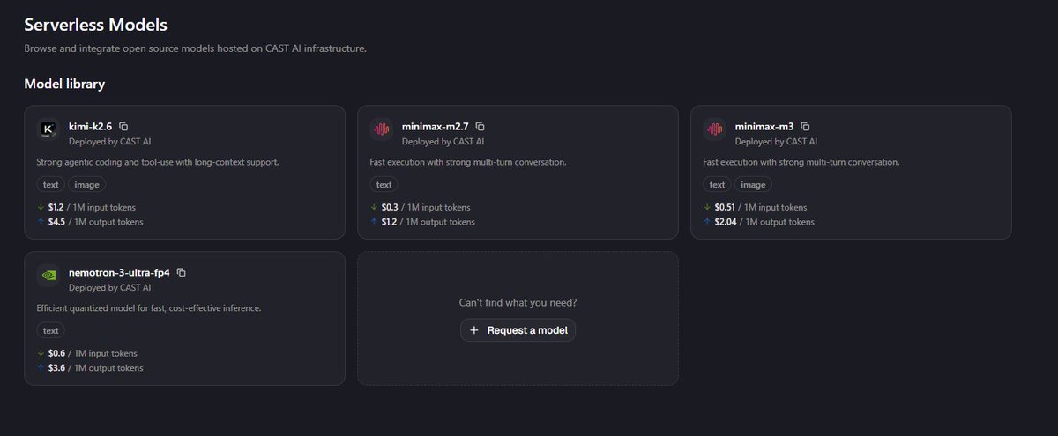
Task: Open the kimi-k2.6 model title
Action: point(90,127)
